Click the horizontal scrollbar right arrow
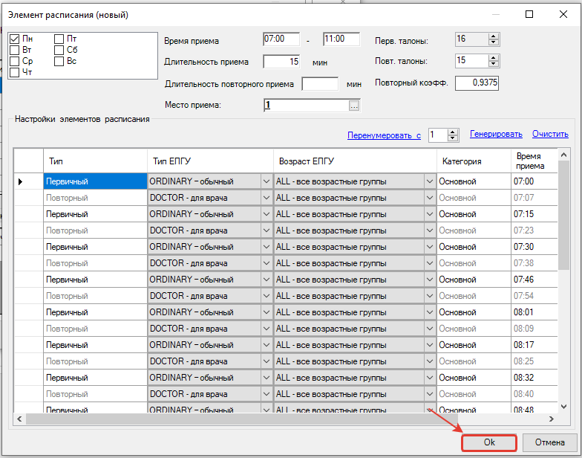The width and height of the screenshot is (582, 458). [552, 419]
